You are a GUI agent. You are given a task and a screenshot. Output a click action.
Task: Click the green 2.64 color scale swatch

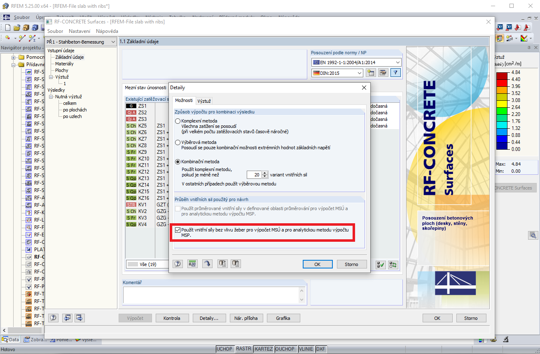(502, 111)
